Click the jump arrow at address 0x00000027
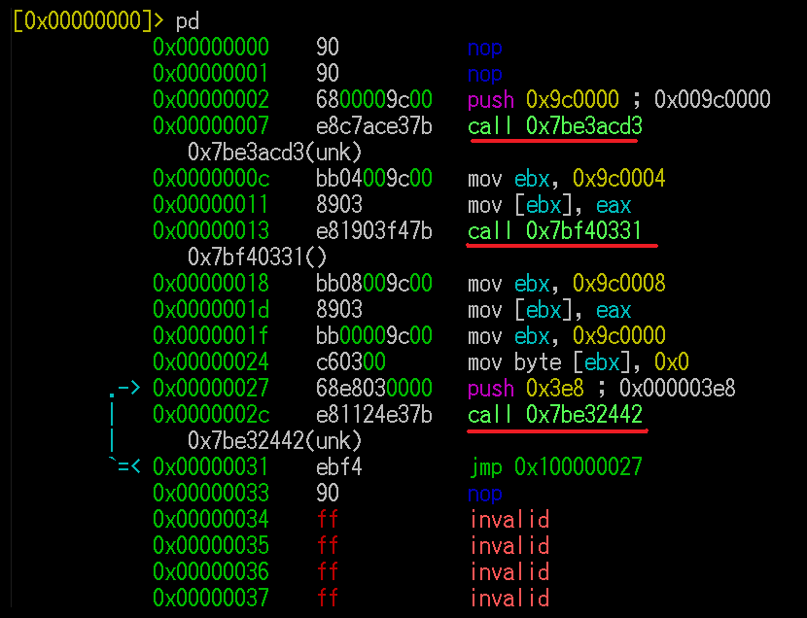This screenshot has width=807, height=618. [124, 388]
